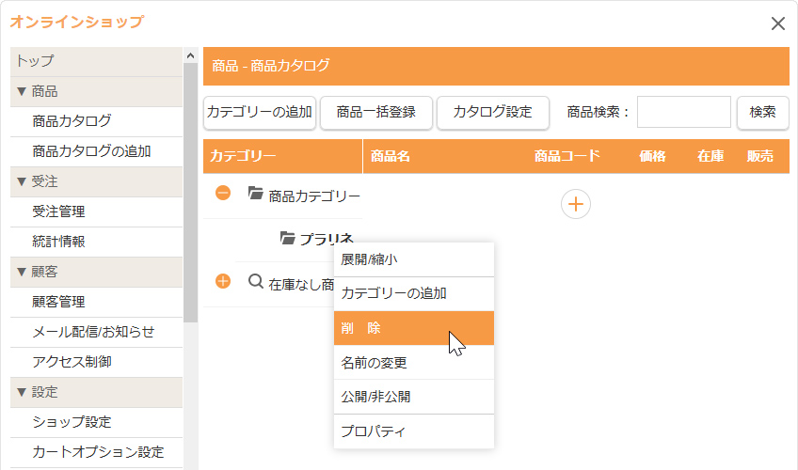Click the sidebar vertical scrollbar
This screenshot has height=470, width=798.
coord(191,188)
